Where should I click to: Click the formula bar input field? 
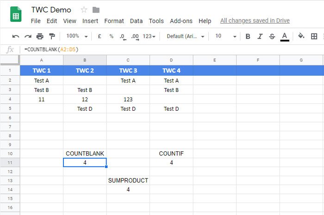pyautogui.click(x=171, y=49)
